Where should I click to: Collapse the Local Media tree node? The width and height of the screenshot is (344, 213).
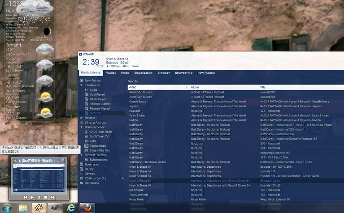pyautogui.click(x=81, y=85)
